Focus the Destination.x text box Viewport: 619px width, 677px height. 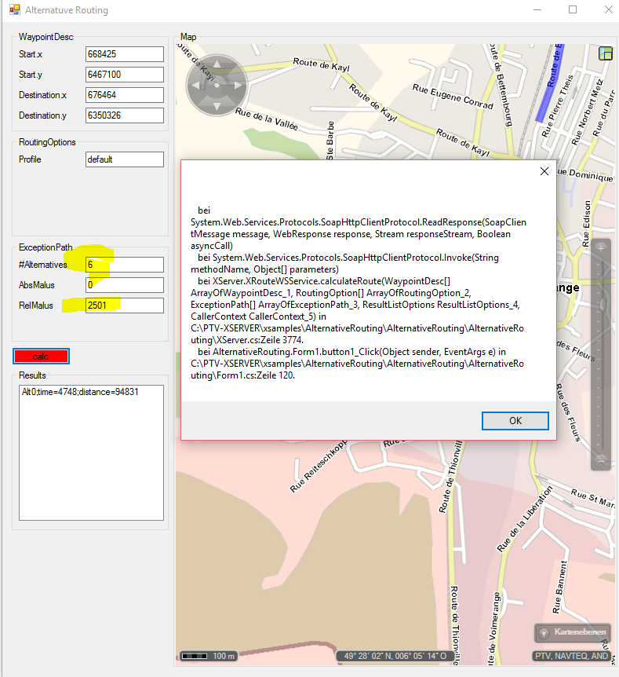(124, 95)
